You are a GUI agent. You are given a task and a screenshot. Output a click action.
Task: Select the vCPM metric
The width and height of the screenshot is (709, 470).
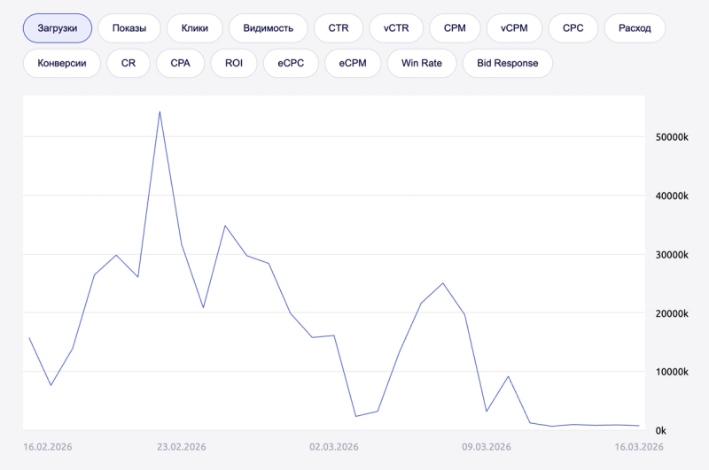coord(514,28)
